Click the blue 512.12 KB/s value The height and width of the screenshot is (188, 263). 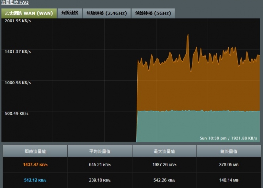tap(35, 180)
